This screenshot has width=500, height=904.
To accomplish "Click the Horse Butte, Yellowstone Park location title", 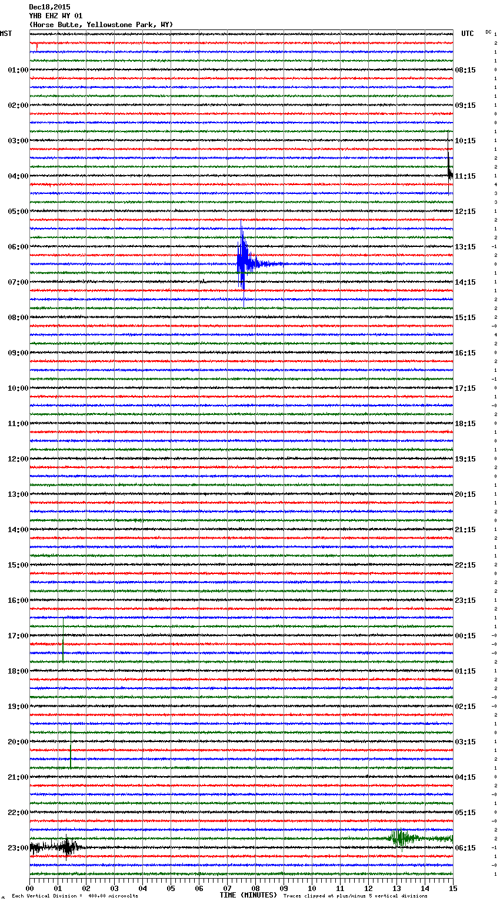I will 101,25.
